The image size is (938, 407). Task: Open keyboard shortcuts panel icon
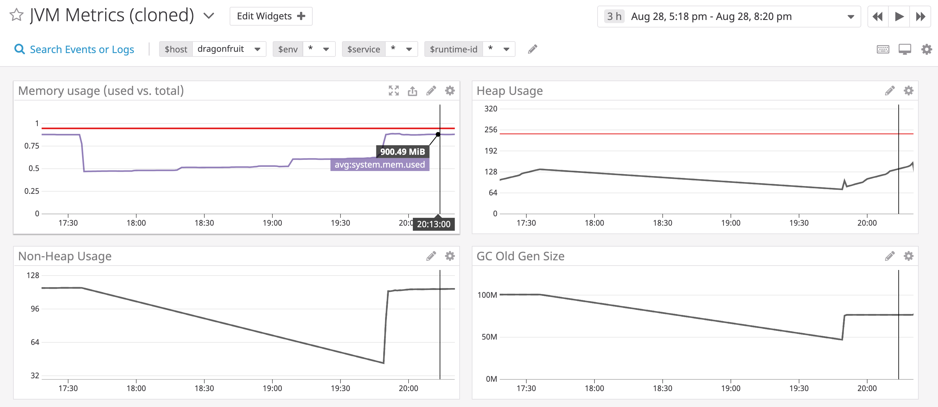883,49
